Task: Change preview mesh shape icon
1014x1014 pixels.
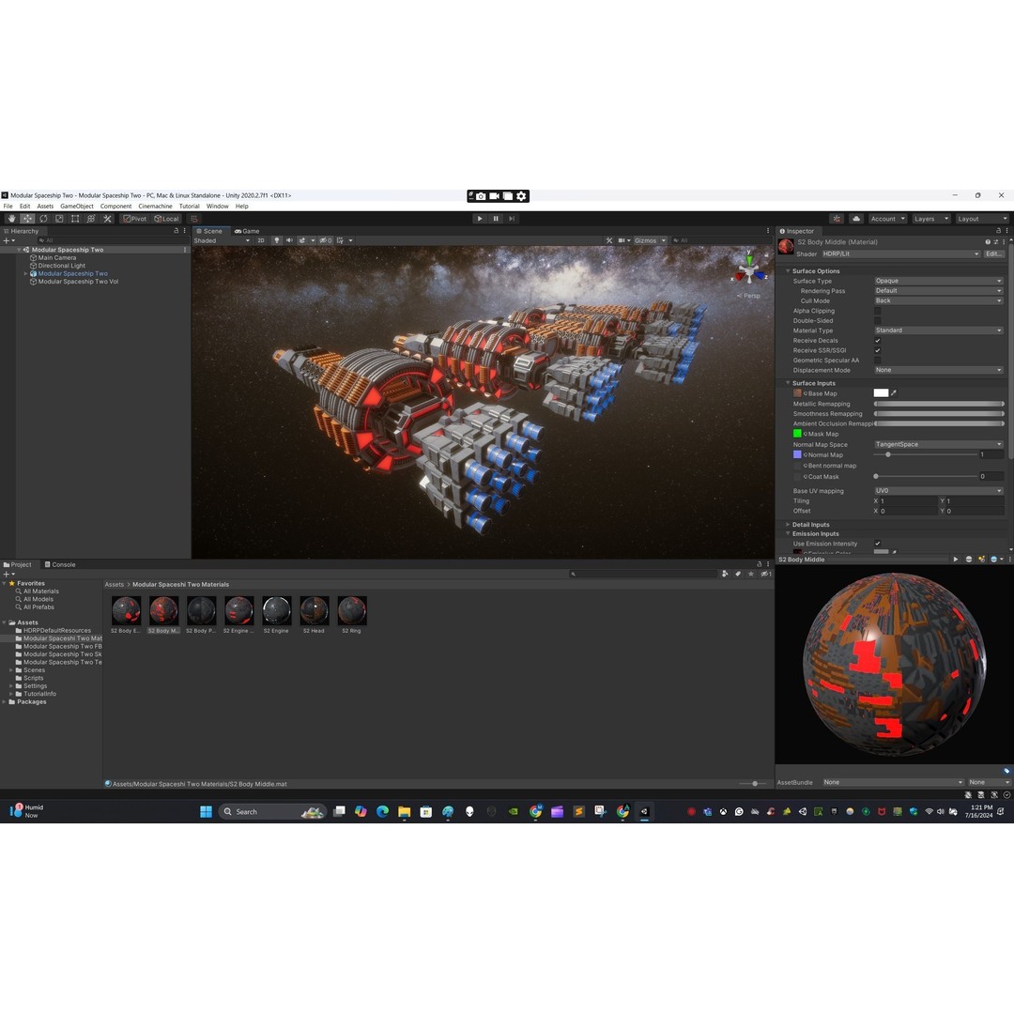Action: coord(969,560)
